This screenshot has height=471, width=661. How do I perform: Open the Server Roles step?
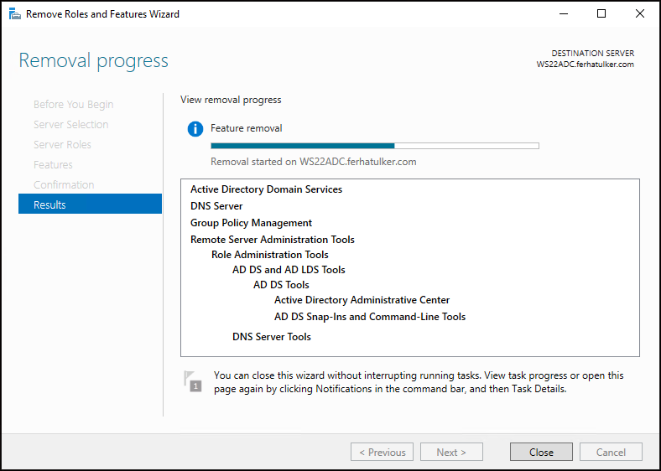tap(62, 144)
